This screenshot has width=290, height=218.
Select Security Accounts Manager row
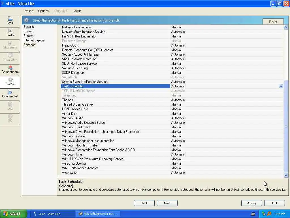tap(172, 54)
